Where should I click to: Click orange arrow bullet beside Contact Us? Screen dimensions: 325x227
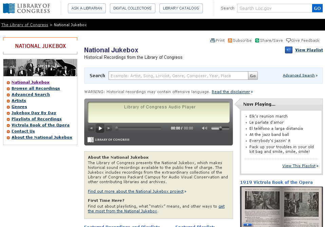click(x=8, y=132)
